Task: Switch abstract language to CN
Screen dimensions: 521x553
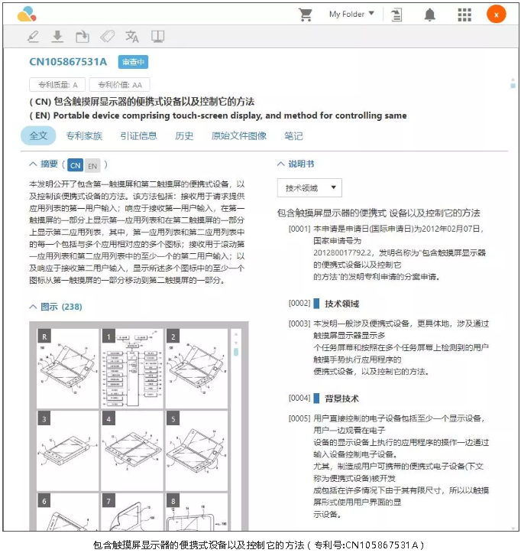Action: pos(75,165)
